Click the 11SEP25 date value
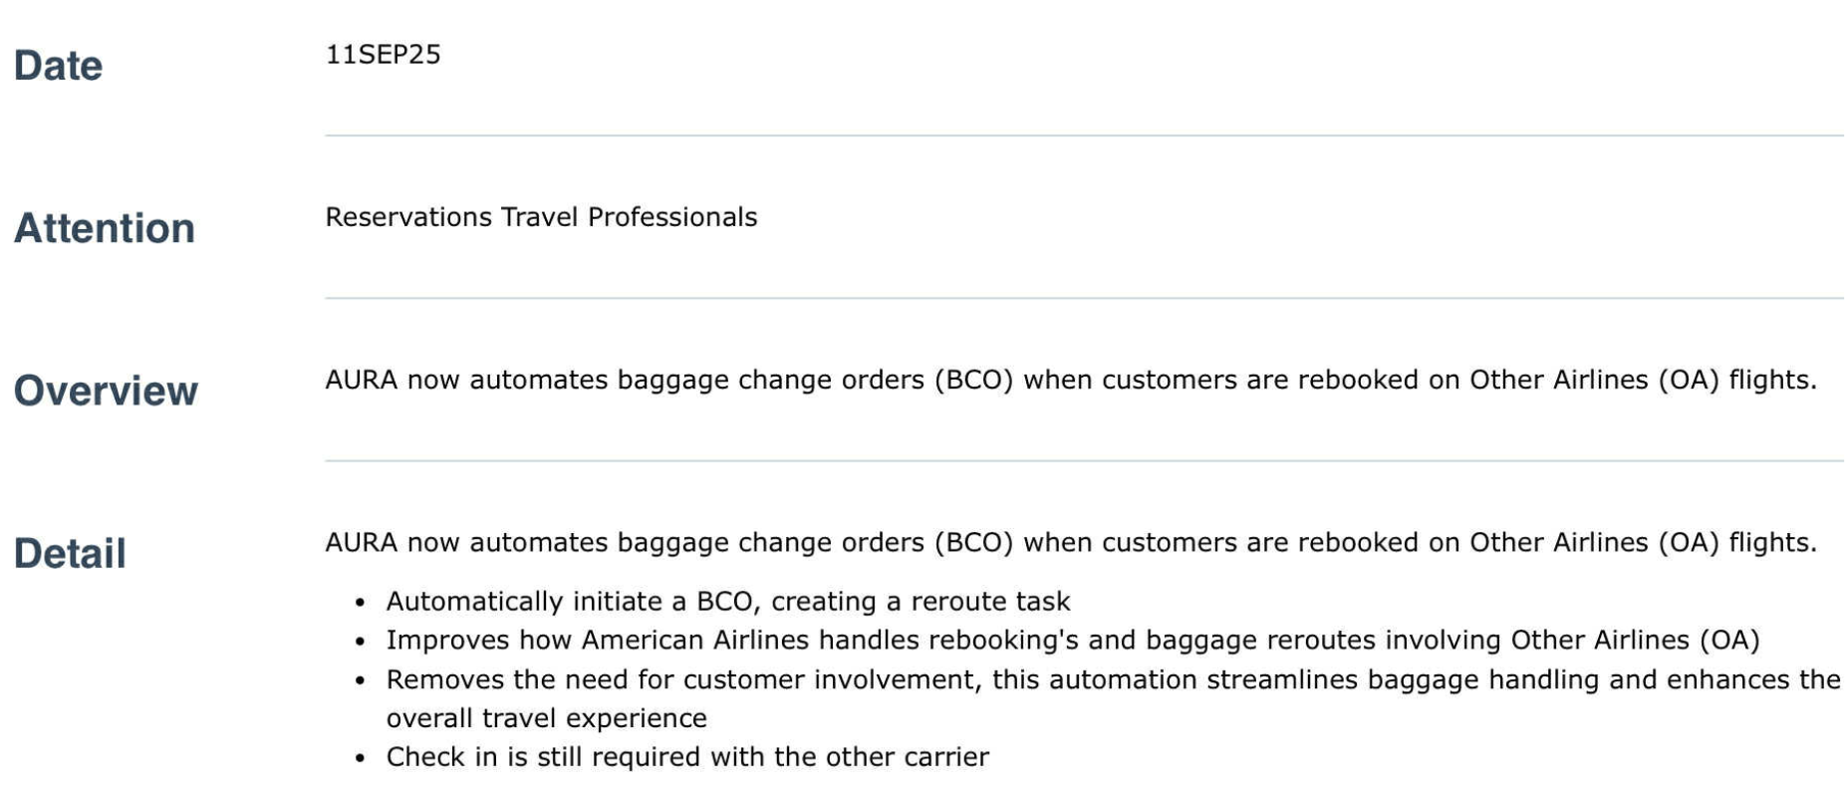The image size is (1845, 795). pos(383,55)
